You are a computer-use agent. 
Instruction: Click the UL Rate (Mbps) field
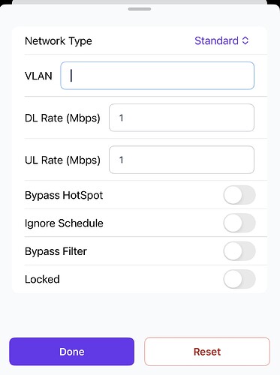(182, 160)
